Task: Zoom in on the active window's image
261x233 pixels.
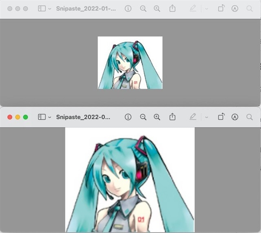Action: pos(157,117)
